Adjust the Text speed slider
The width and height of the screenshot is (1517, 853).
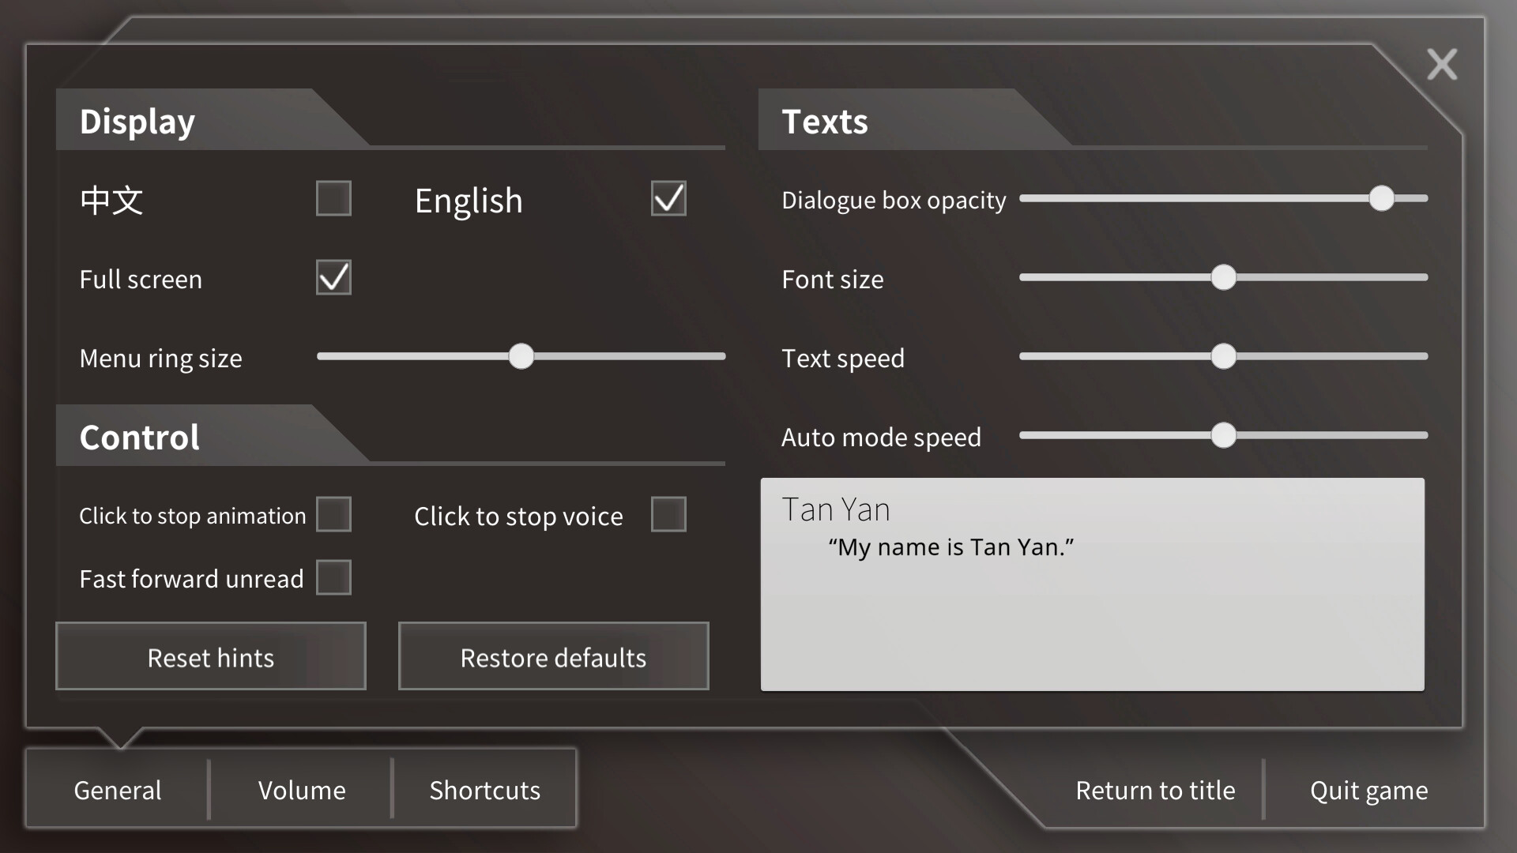1224,357
